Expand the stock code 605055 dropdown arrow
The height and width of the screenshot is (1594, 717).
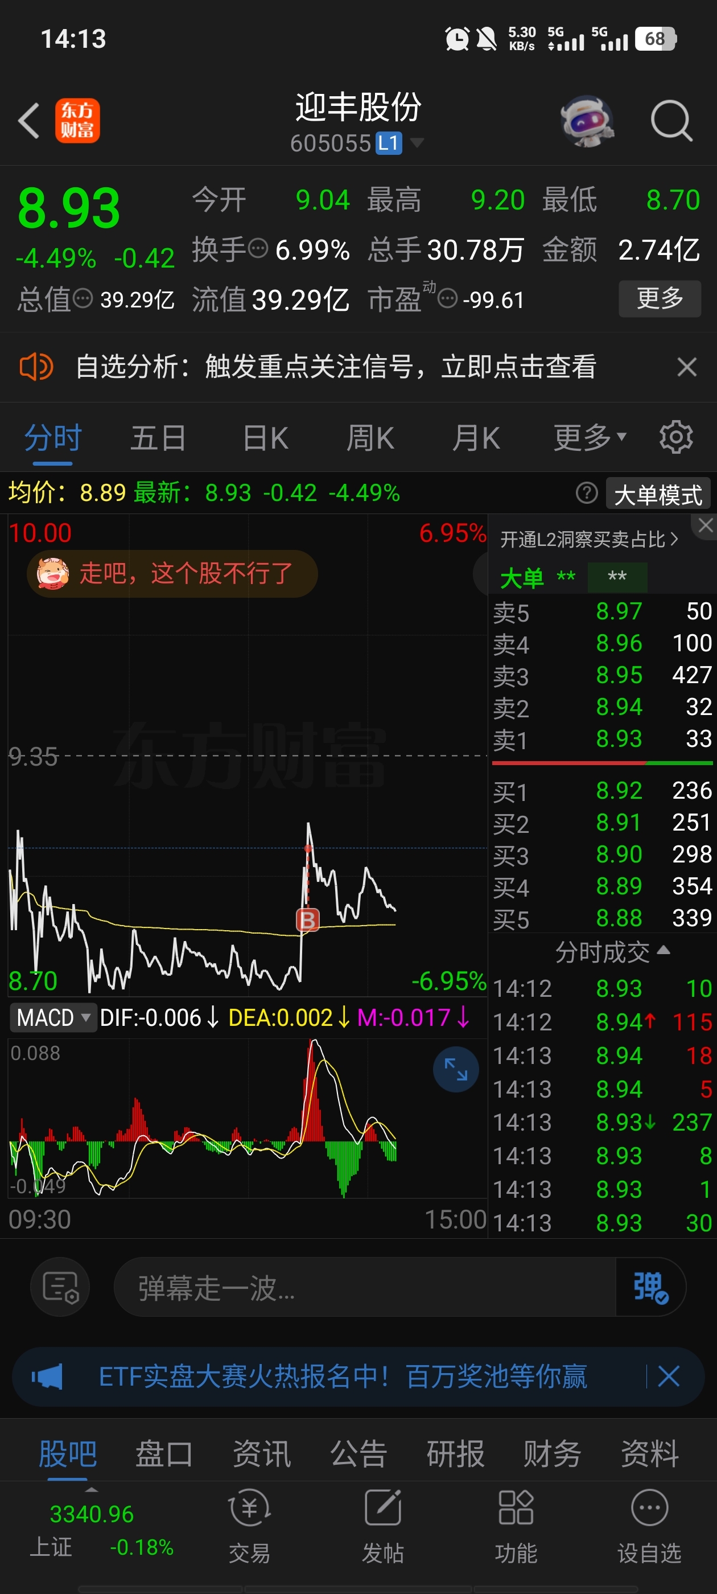tap(418, 143)
